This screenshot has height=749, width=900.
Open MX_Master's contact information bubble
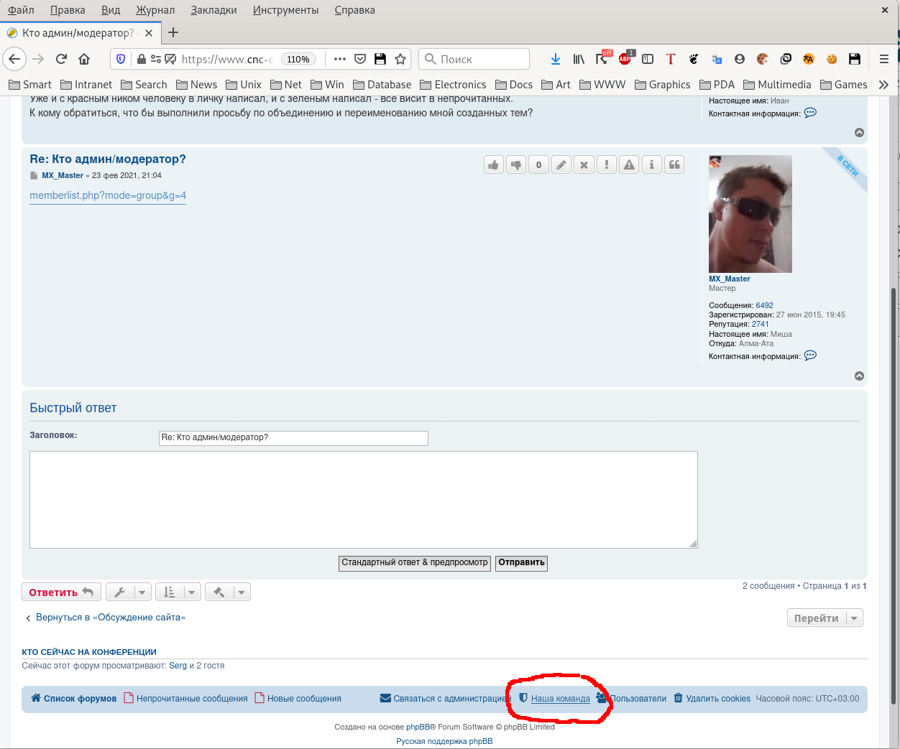810,355
